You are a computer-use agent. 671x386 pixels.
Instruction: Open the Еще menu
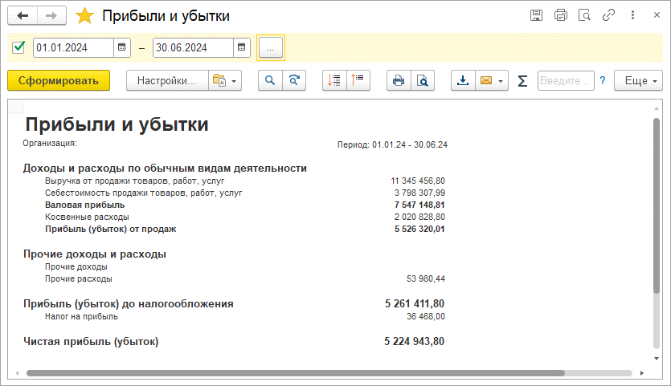[x=638, y=80]
